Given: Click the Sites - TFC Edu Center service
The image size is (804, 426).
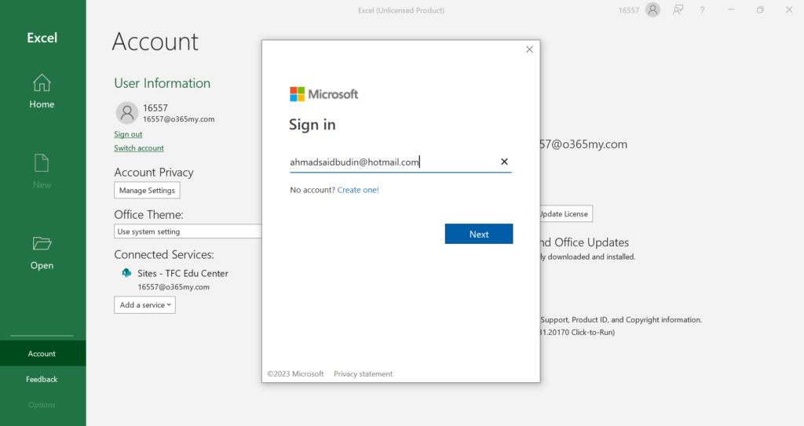Looking at the screenshot, I should [x=182, y=273].
